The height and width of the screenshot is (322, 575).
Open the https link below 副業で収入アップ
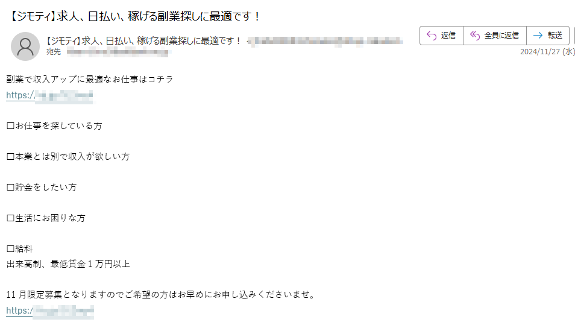point(49,95)
